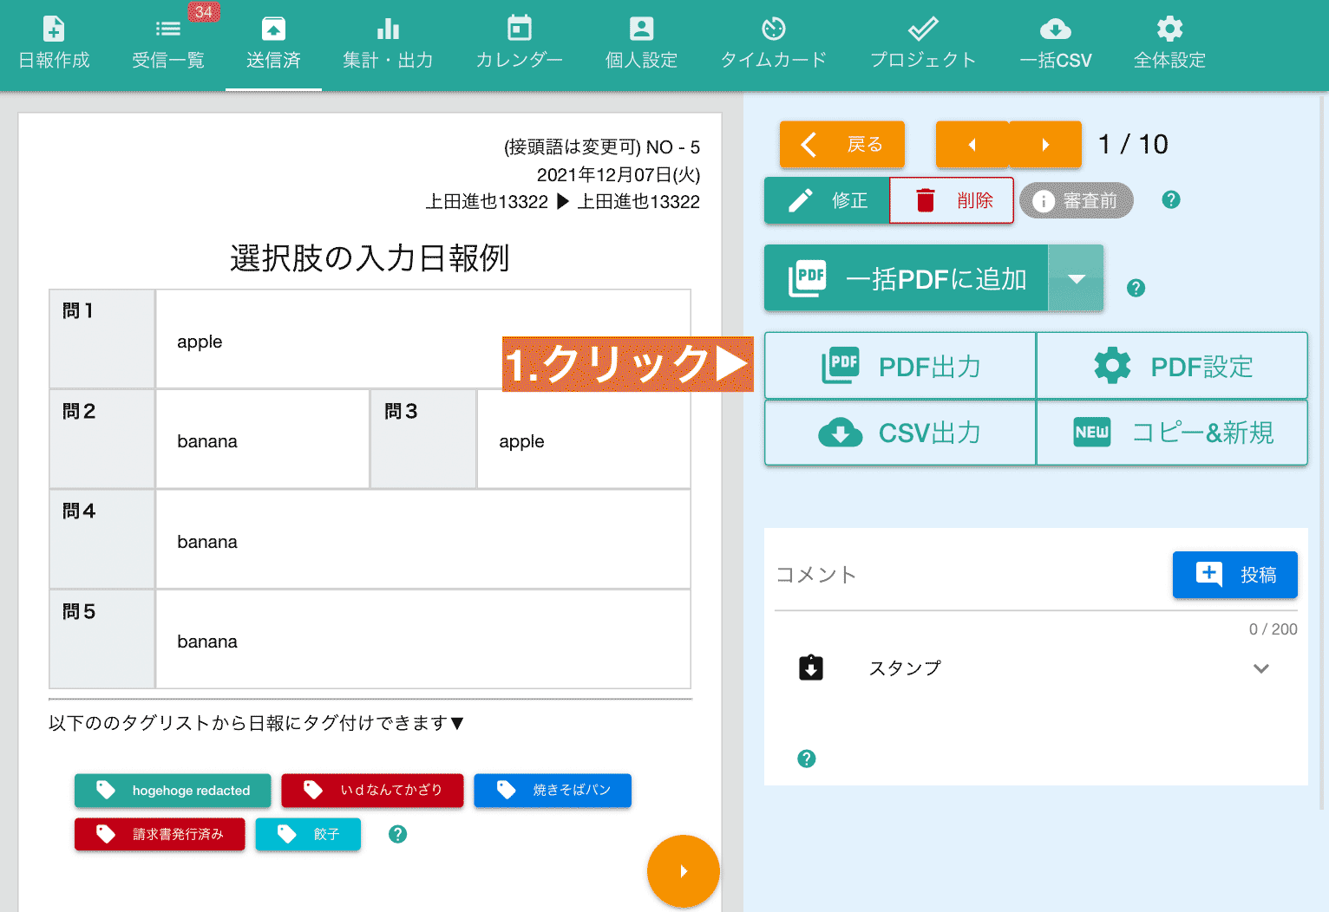Click the 審査前 status chip
The image size is (1329, 912).
pyautogui.click(x=1077, y=200)
